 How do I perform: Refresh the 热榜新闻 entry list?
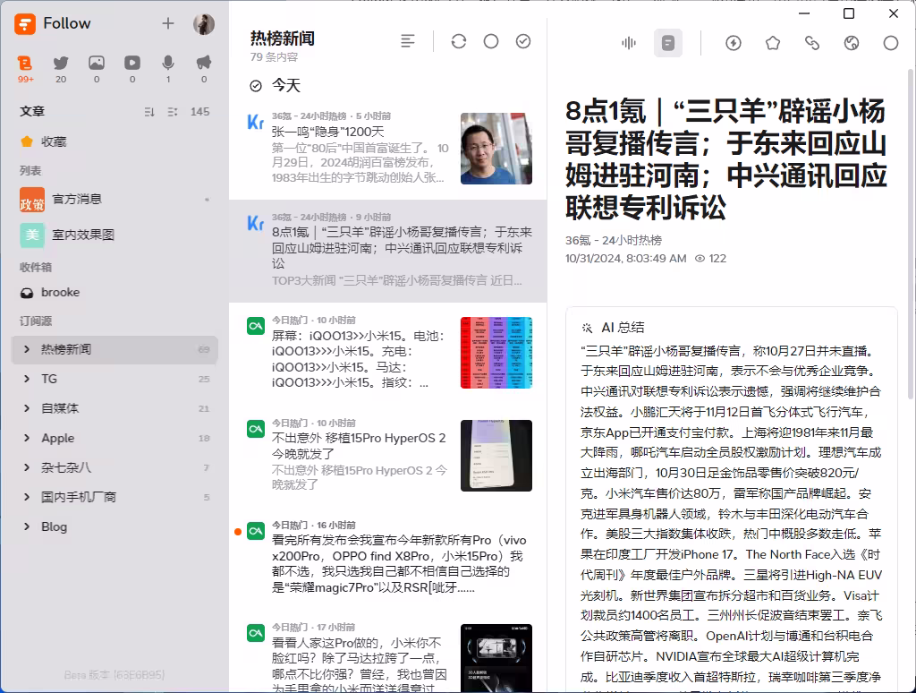(x=459, y=41)
